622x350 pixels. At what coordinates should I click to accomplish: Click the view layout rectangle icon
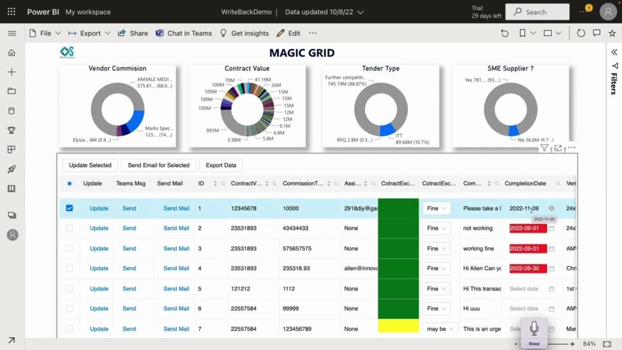(x=547, y=33)
